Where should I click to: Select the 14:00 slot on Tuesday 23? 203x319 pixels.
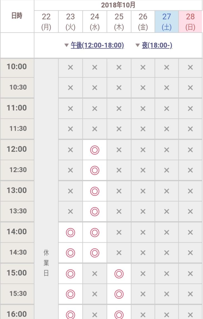pos(70,233)
